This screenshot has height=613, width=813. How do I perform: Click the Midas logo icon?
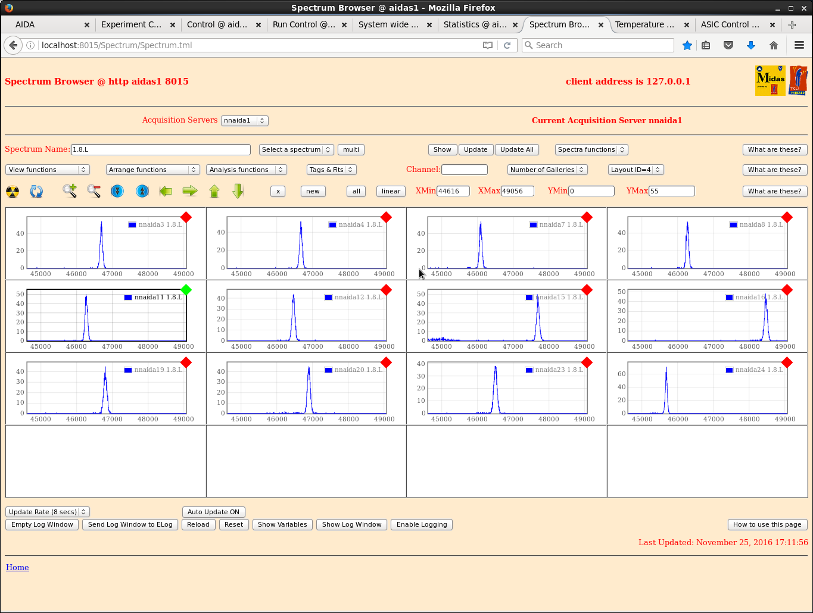point(770,80)
